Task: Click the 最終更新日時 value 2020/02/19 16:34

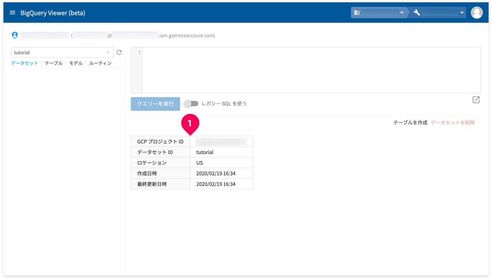Action: point(216,184)
